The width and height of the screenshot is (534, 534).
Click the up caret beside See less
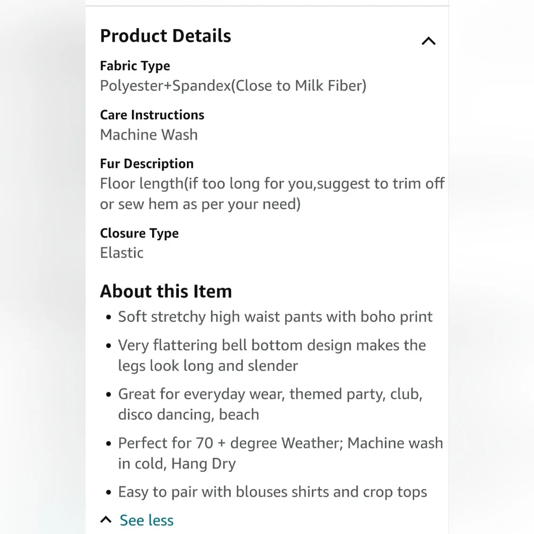(x=106, y=520)
